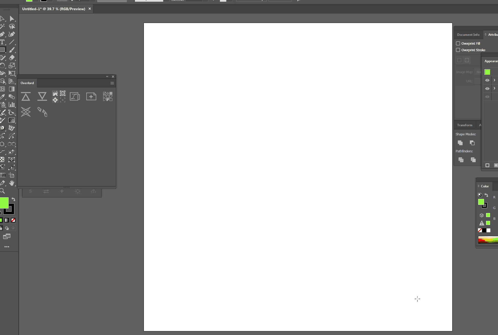Image resolution: width=498 pixels, height=335 pixels.
Task: Choose the Curvature pen tool
Action: pos(12,34)
